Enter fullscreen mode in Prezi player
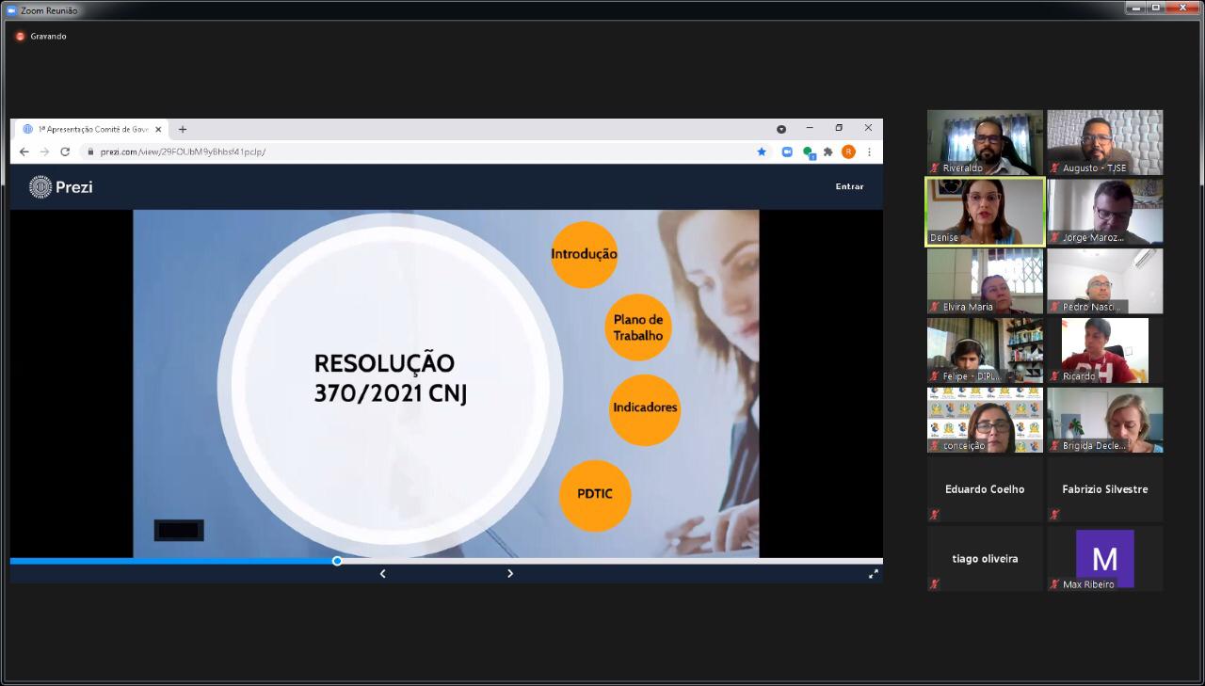The width and height of the screenshot is (1205, 686). (x=873, y=573)
